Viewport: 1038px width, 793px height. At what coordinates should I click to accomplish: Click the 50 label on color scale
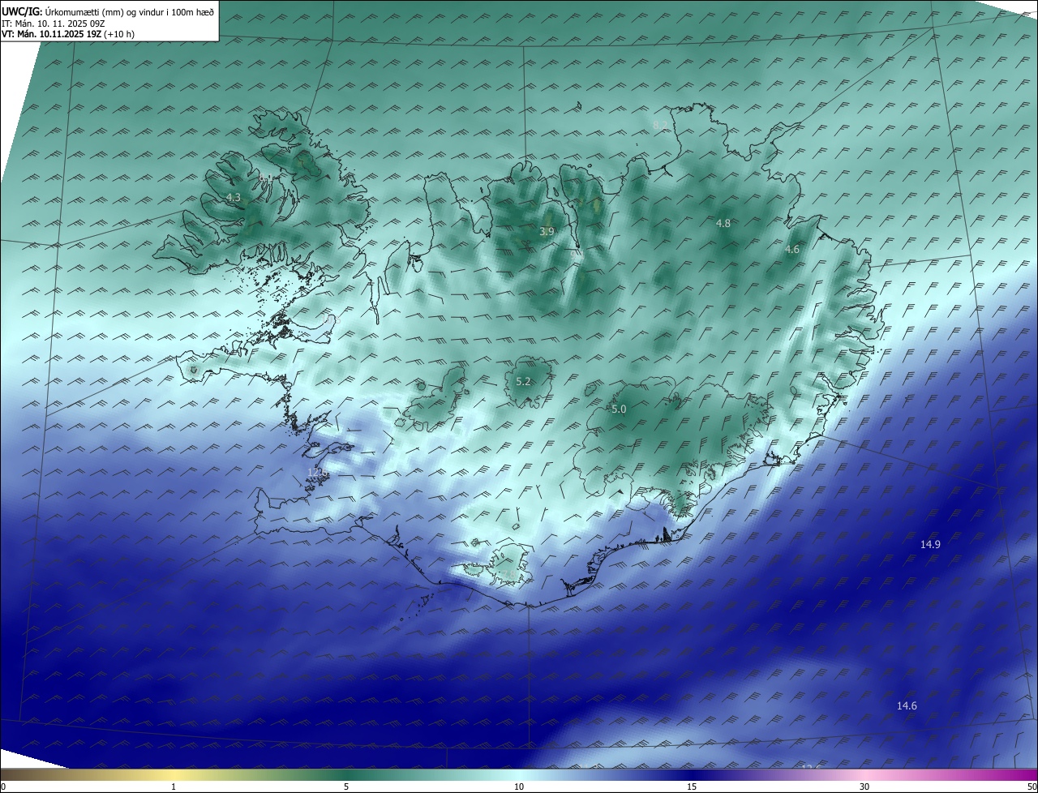pos(1032,787)
